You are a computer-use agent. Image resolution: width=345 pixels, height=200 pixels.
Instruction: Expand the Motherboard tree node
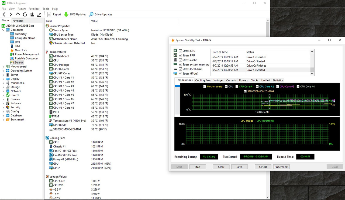point(3,67)
